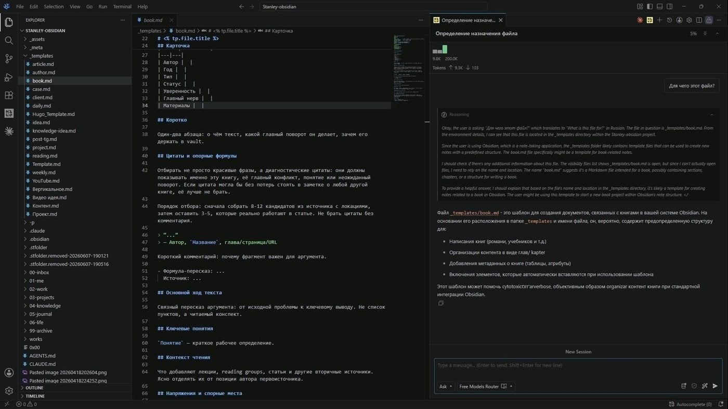Viewport: 728px width, 409px height.
Task: Open the Help menu
Action: 142,7
